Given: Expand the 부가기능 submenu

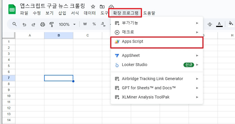Looking at the screenshot, I should (157, 23).
